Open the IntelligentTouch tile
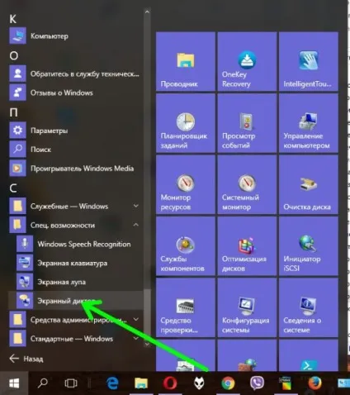Image resolution: width=350 pixels, height=395 pixels. [x=309, y=61]
